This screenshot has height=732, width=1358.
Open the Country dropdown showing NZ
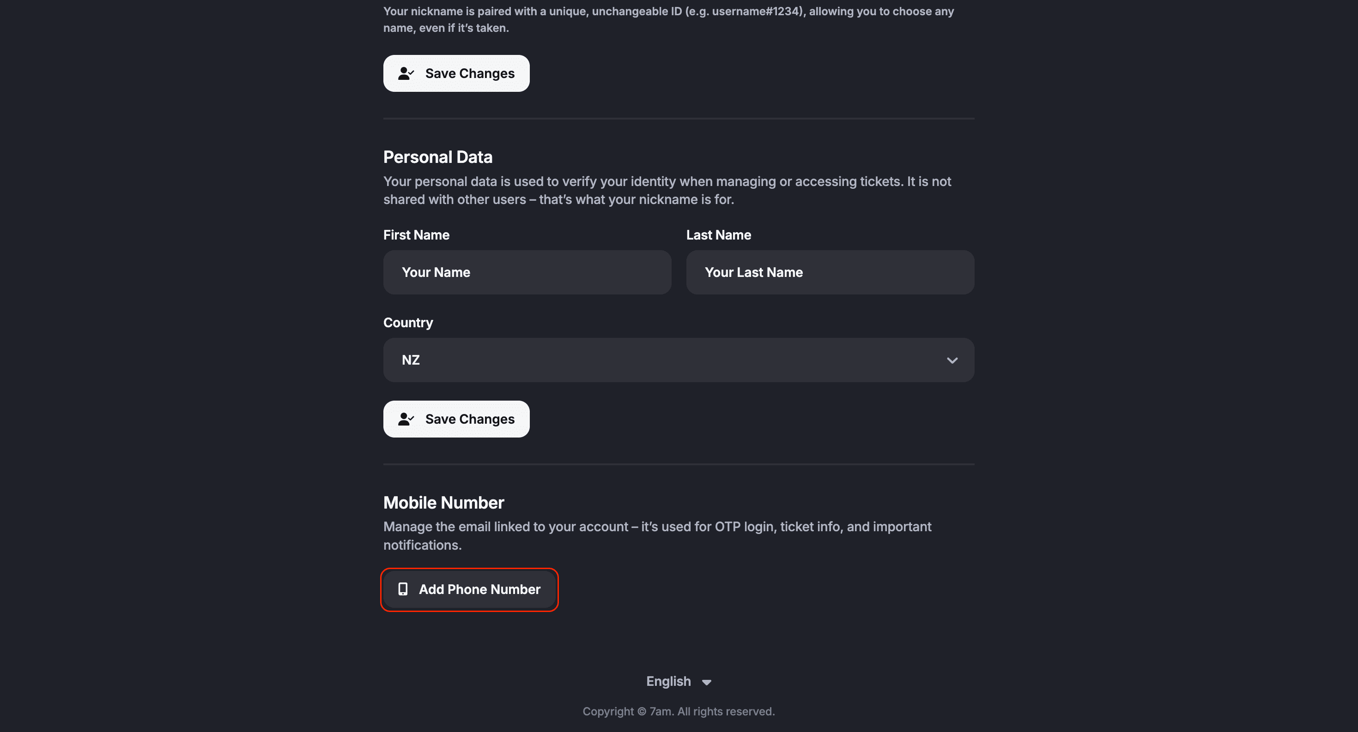pos(678,360)
